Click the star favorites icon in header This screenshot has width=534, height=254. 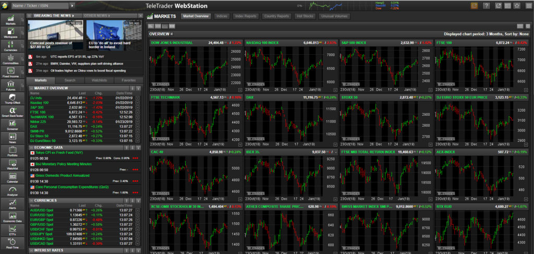(x=517, y=6)
